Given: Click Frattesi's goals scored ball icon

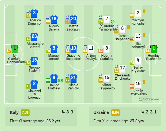Looking at the screenshot, I should (61, 80).
